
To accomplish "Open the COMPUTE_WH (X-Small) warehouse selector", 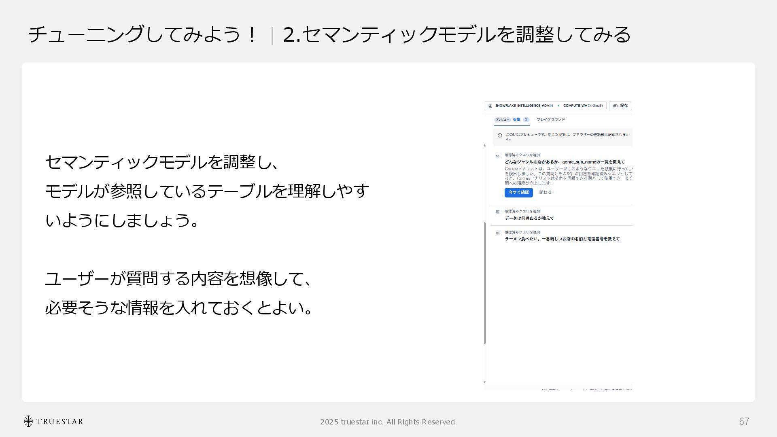I will [x=583, y=106].
